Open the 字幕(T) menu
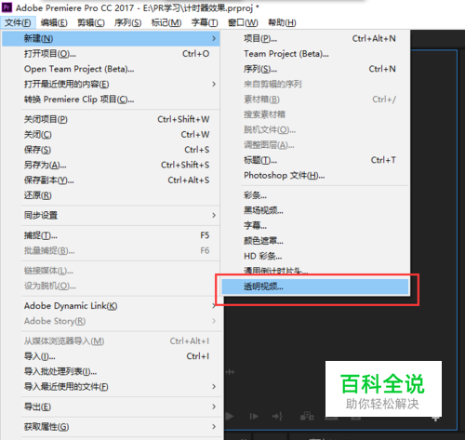 click(205, 22)
